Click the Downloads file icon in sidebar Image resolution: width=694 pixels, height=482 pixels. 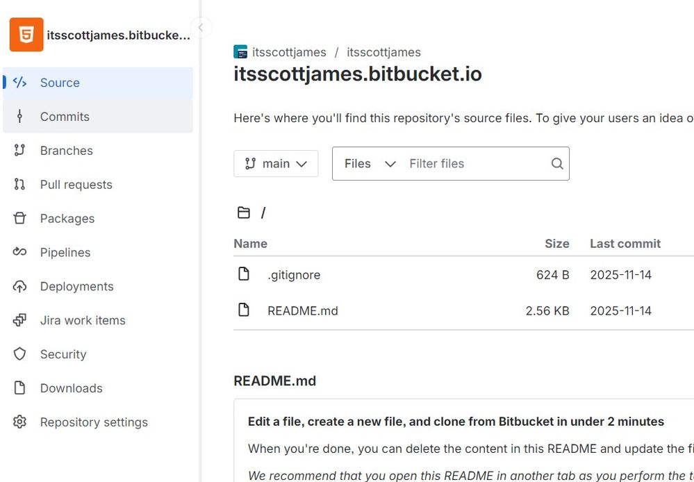(19, 388)
